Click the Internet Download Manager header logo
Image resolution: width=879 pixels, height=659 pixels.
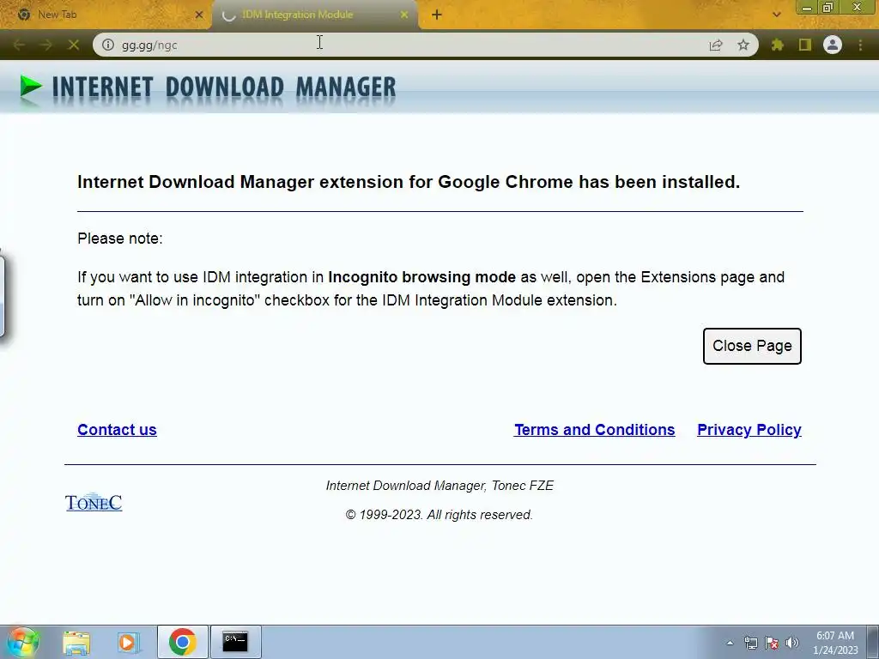click(x=208, y=88)
